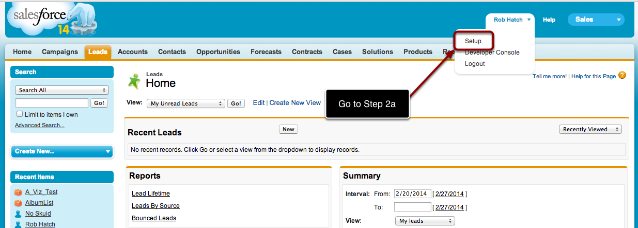The width and height of the screenshot is (638, 228).
Task: Open the Cases tab
Action: click(342, 51)
